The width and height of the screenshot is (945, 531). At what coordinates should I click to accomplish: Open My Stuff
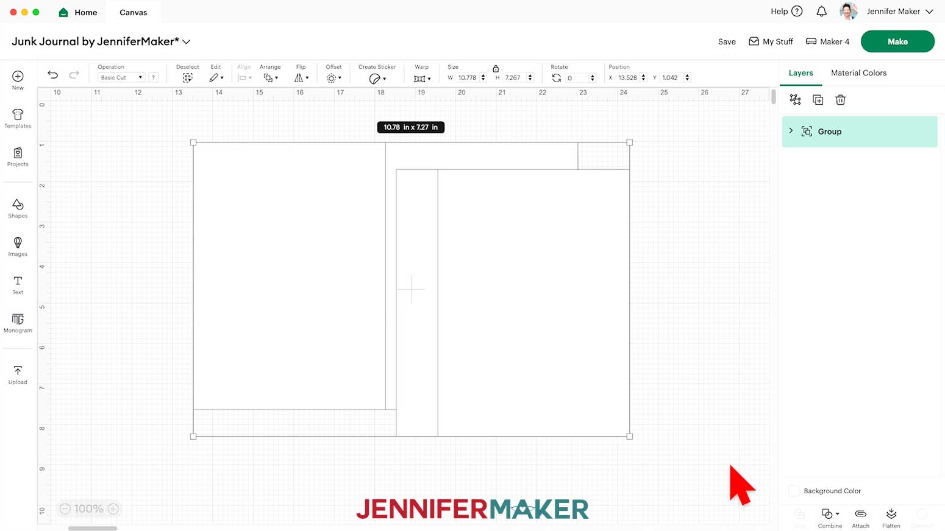point(771,41)
